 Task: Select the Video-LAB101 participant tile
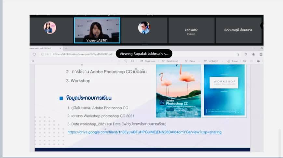click(x=97, y=30)
